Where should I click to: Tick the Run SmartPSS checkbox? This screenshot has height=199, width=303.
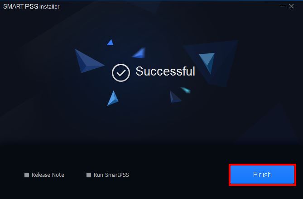coord(89,175)
